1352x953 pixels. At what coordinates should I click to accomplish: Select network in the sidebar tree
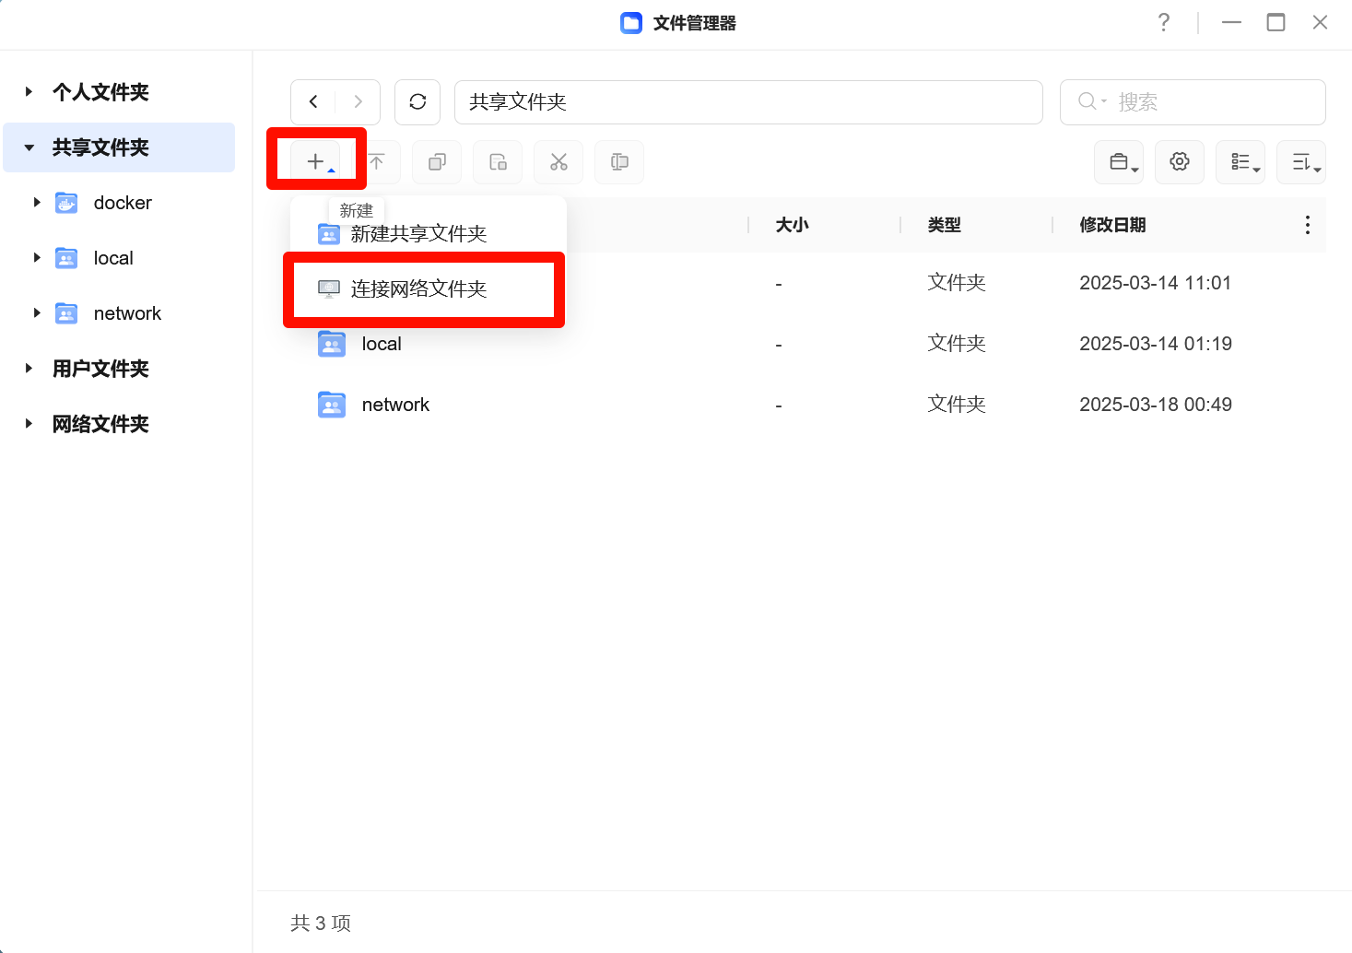click(x=127, y=313)
